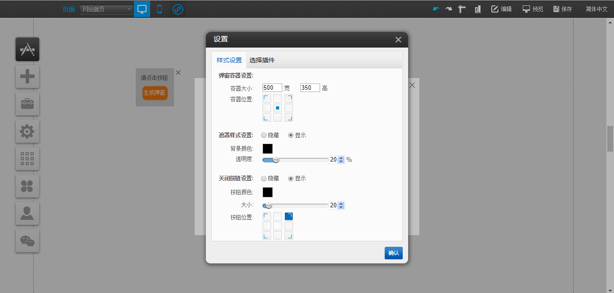Viewport: 614px width, 293px height.
Task: Switch to the 样式设置 tab
Action: point(229,60)
